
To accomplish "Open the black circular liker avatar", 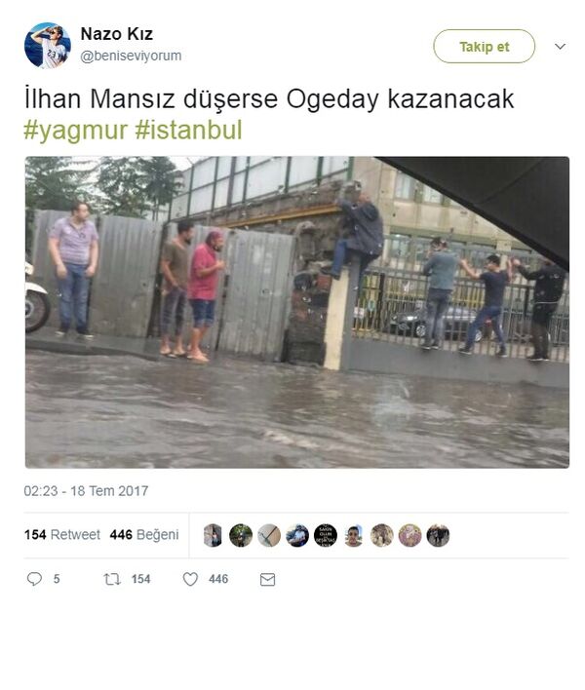I will click(x=326, y=536).
